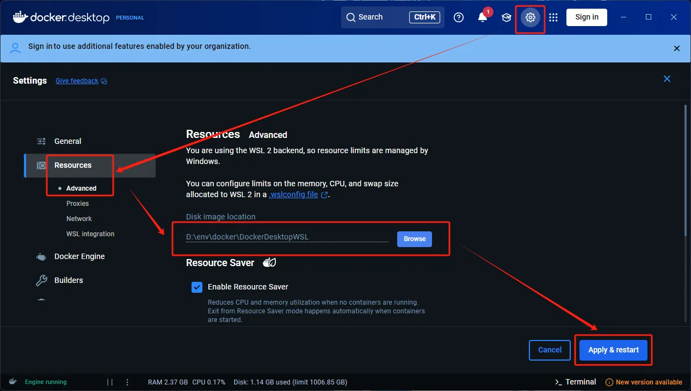Pause the engine from the status bar
691x391 pixels.
click(110, 382)
